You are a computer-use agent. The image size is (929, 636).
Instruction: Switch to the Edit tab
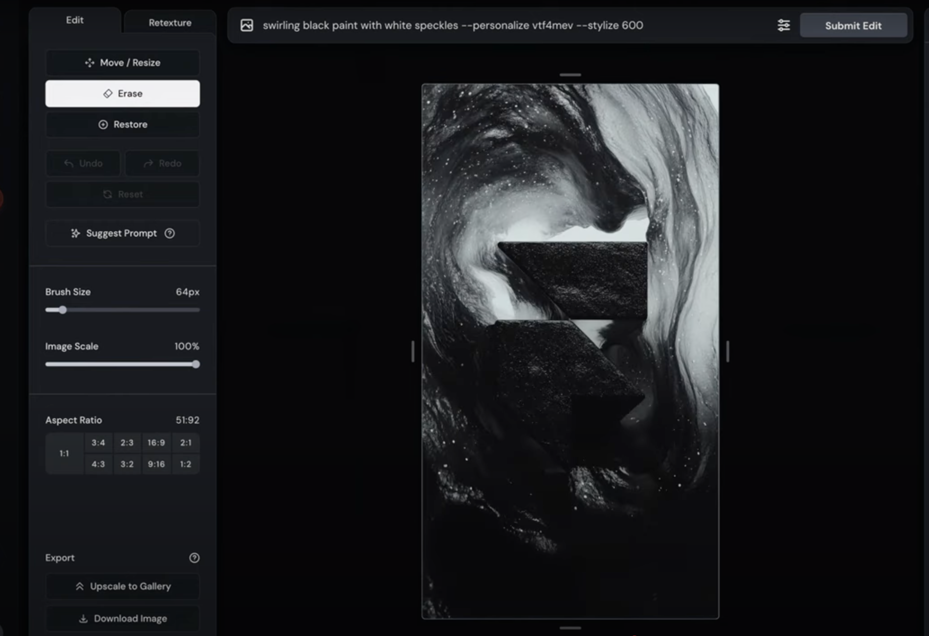(75, 20)
